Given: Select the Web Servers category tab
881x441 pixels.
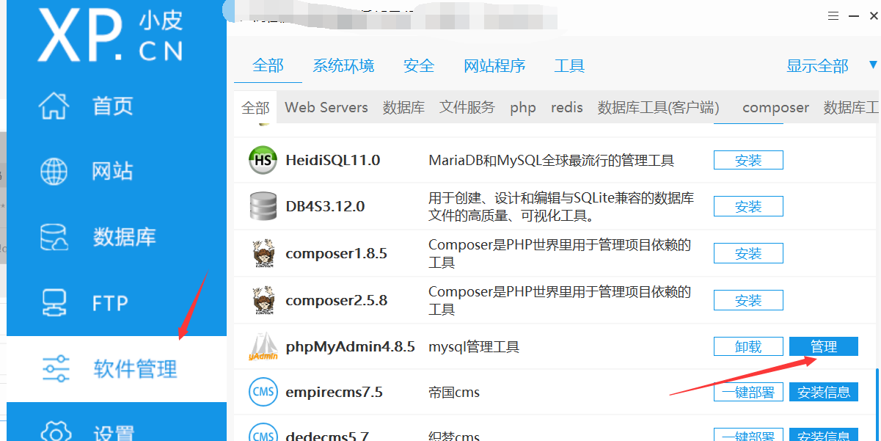Looking at the screenshot, I should click(x=326, y=107).
